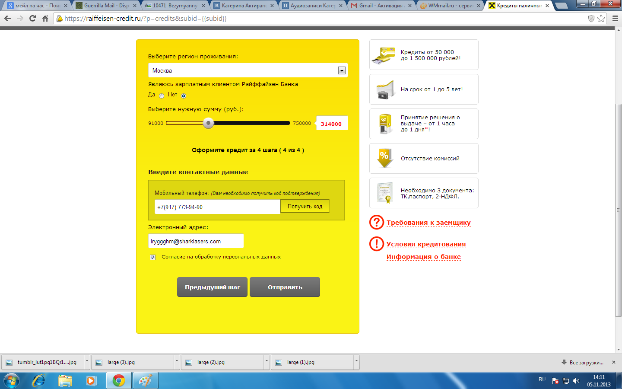
Task: Click the mobile phone number field
Action: pos(217,207)
